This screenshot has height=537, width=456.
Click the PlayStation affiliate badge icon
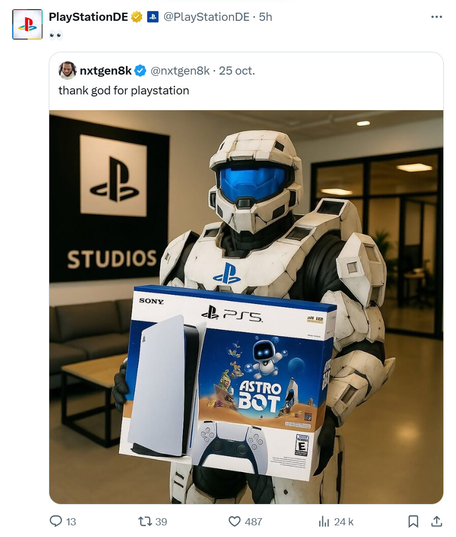[x=153, y=17]
